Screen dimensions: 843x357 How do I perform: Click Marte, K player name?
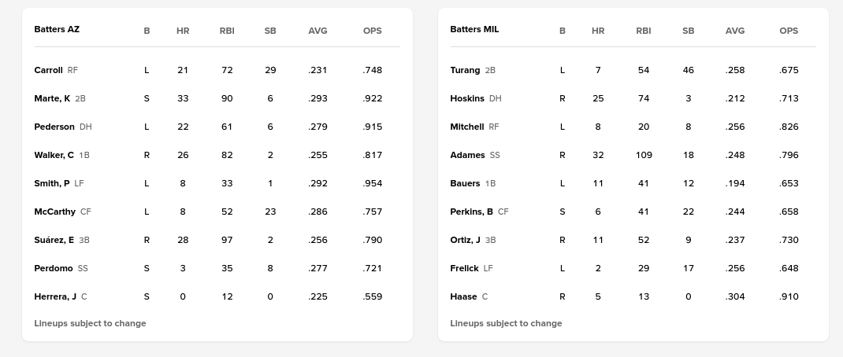click(x=52, y=98)
